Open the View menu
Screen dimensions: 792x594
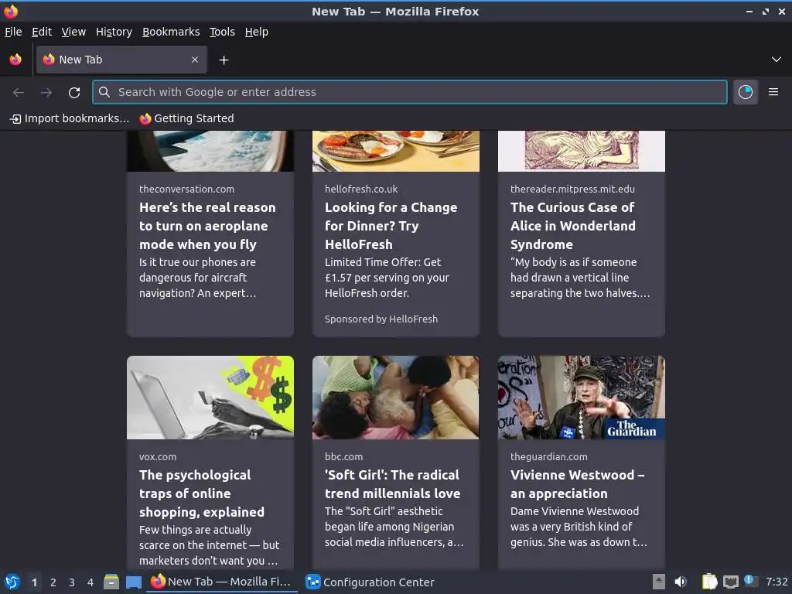click(x=73, y=32)
